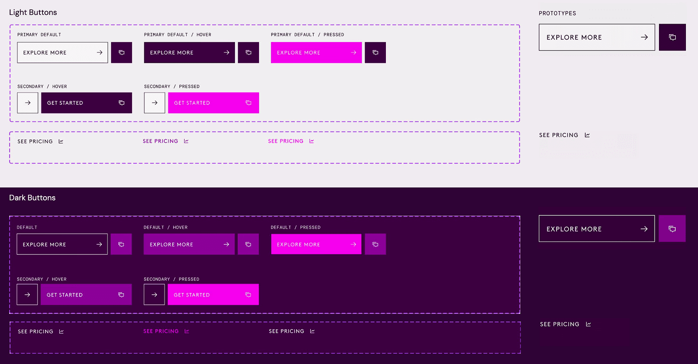Click the Light Buttons heading
This screenshot has width=698, height=364.
[33, 13]
